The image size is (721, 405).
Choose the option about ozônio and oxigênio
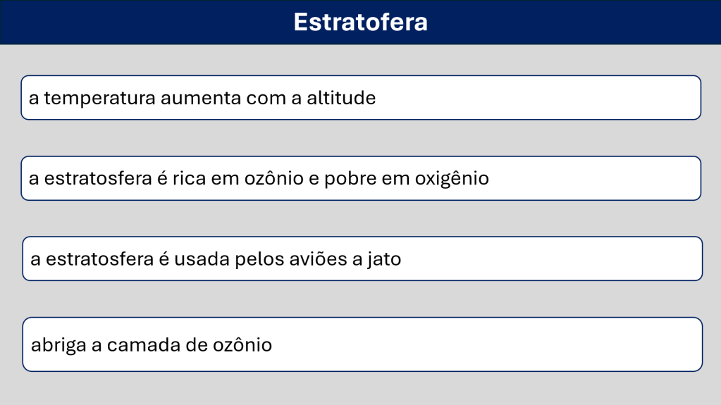(x=361, y=179)
